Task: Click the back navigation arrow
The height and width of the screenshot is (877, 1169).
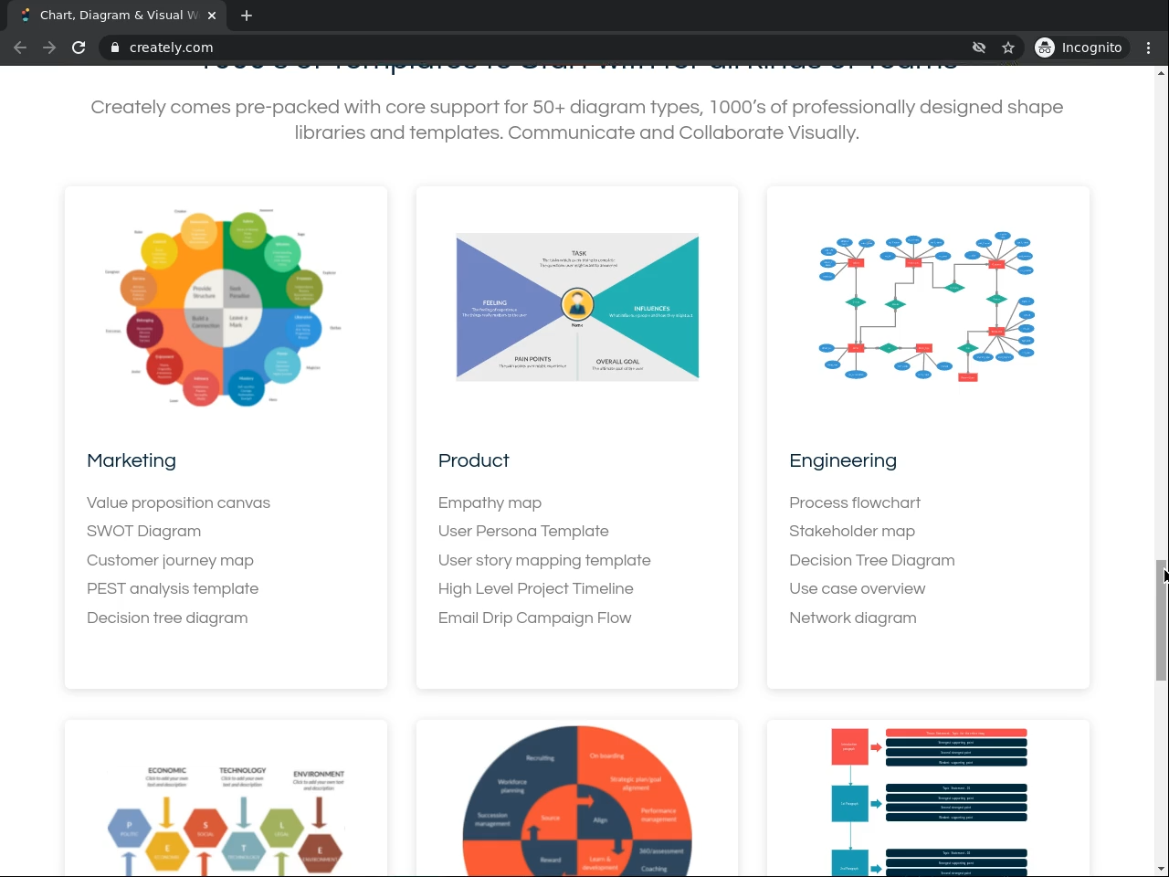Action: (x=20, y=48)
